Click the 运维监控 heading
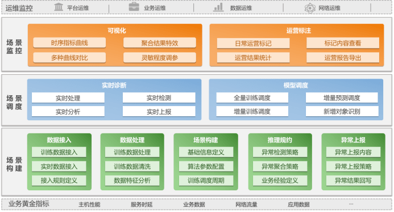Viewport: 394px width, 212px height. (19, 8)
